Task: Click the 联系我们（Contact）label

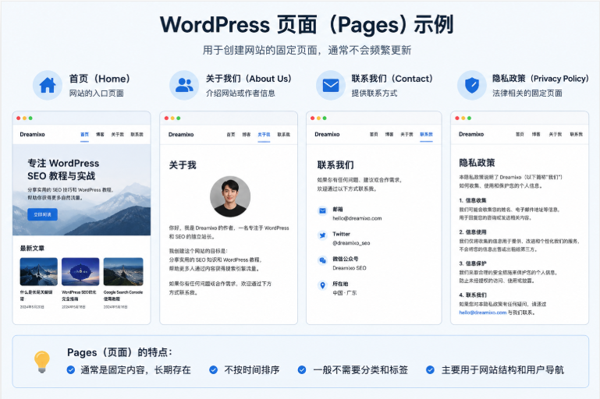Action: [392, 79]
